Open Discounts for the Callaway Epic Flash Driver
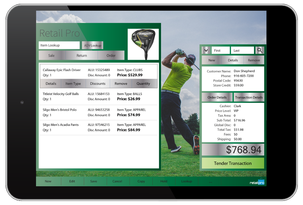Viewport: 303px width, 205px height. tap(98, 83)
